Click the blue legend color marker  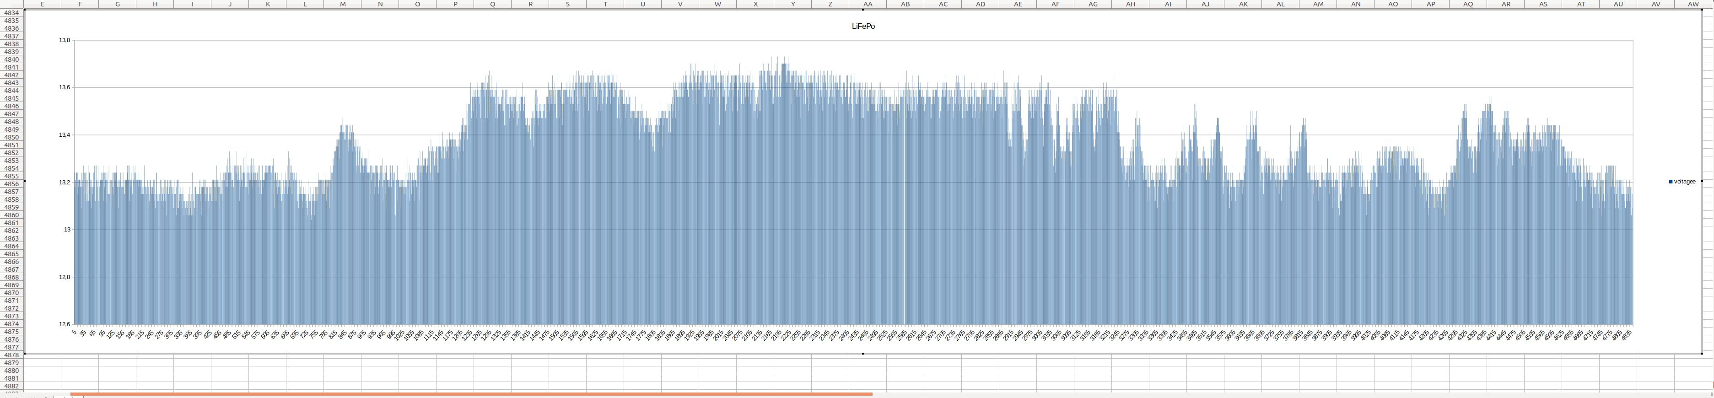[x=1671, y=182]
